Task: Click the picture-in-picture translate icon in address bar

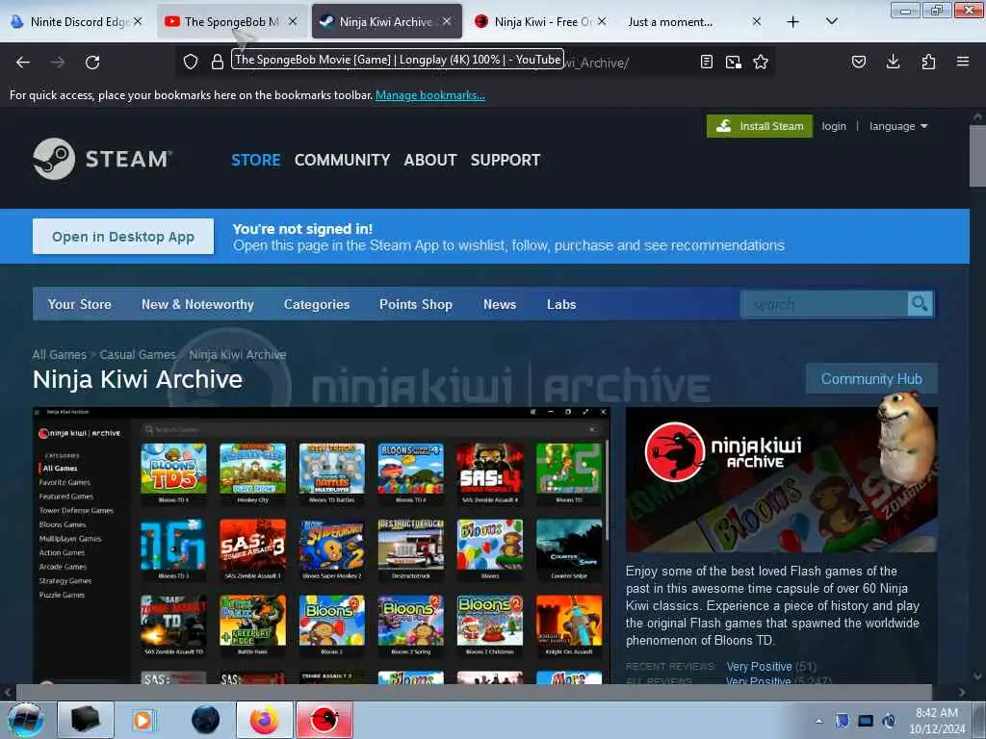Action: click(733, 62)
